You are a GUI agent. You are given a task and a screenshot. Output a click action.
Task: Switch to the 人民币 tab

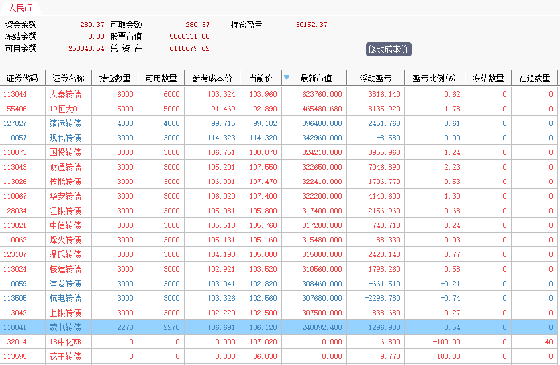20,9
